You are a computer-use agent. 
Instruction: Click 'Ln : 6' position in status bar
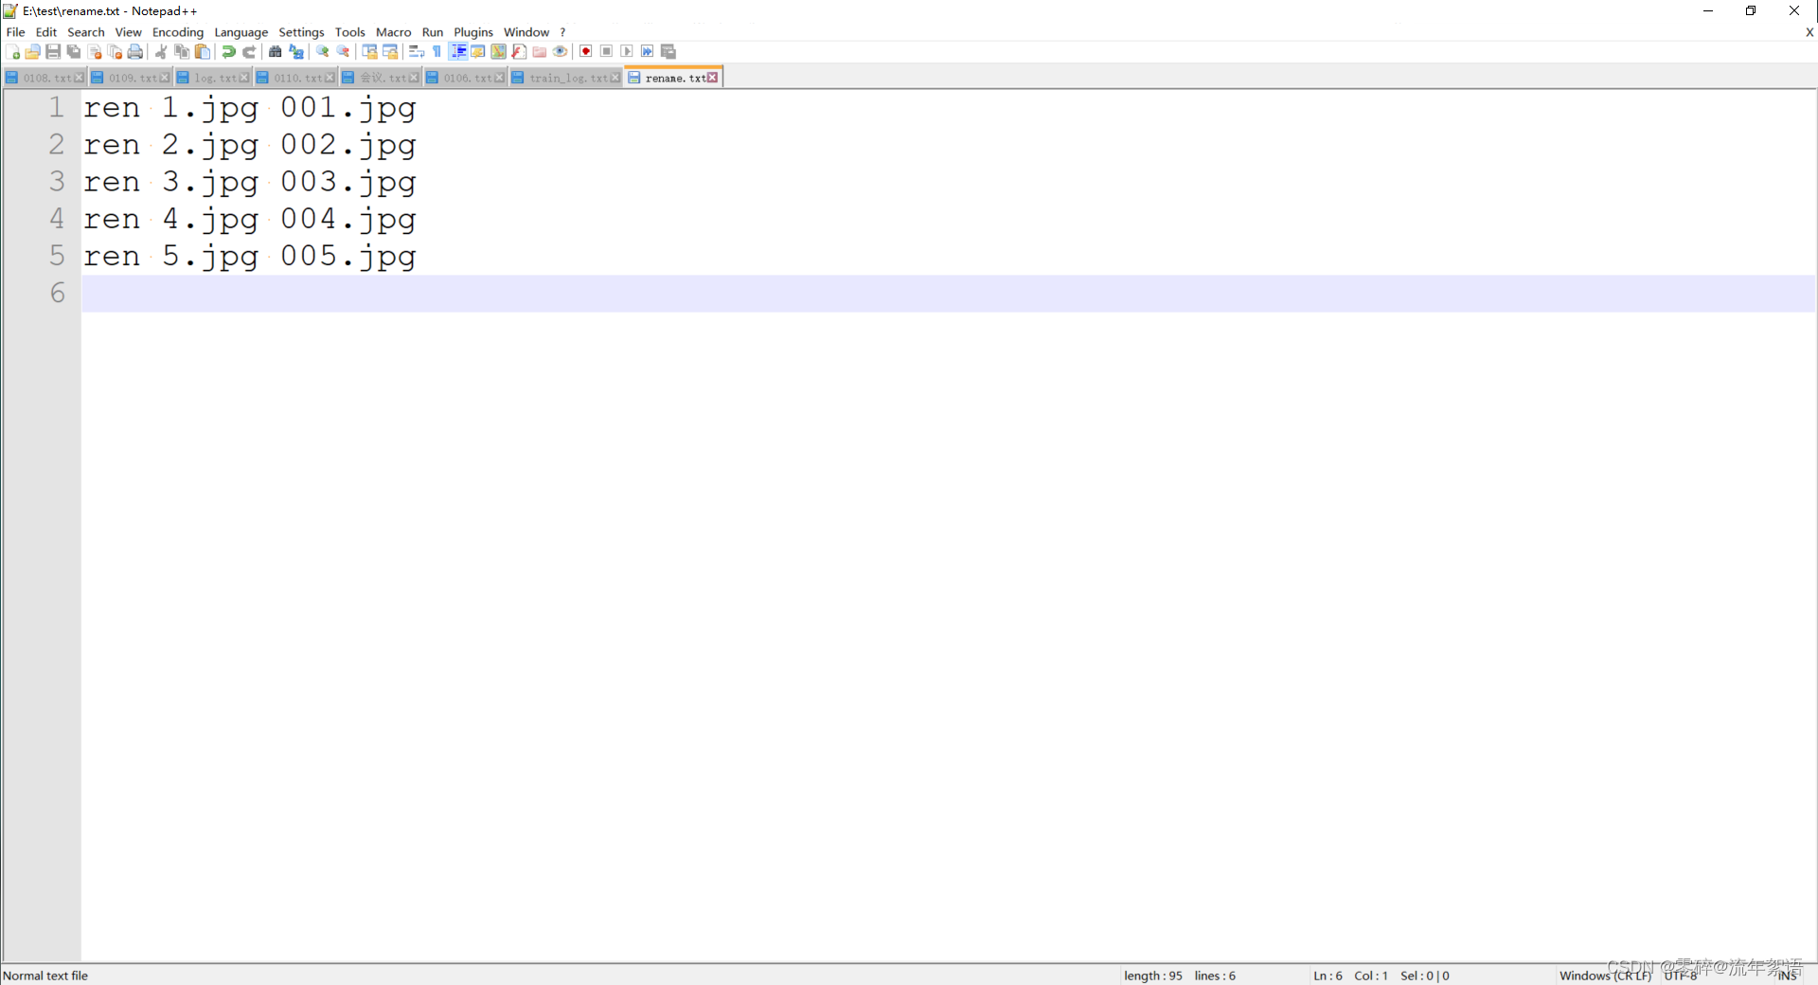coord(1328,976)
